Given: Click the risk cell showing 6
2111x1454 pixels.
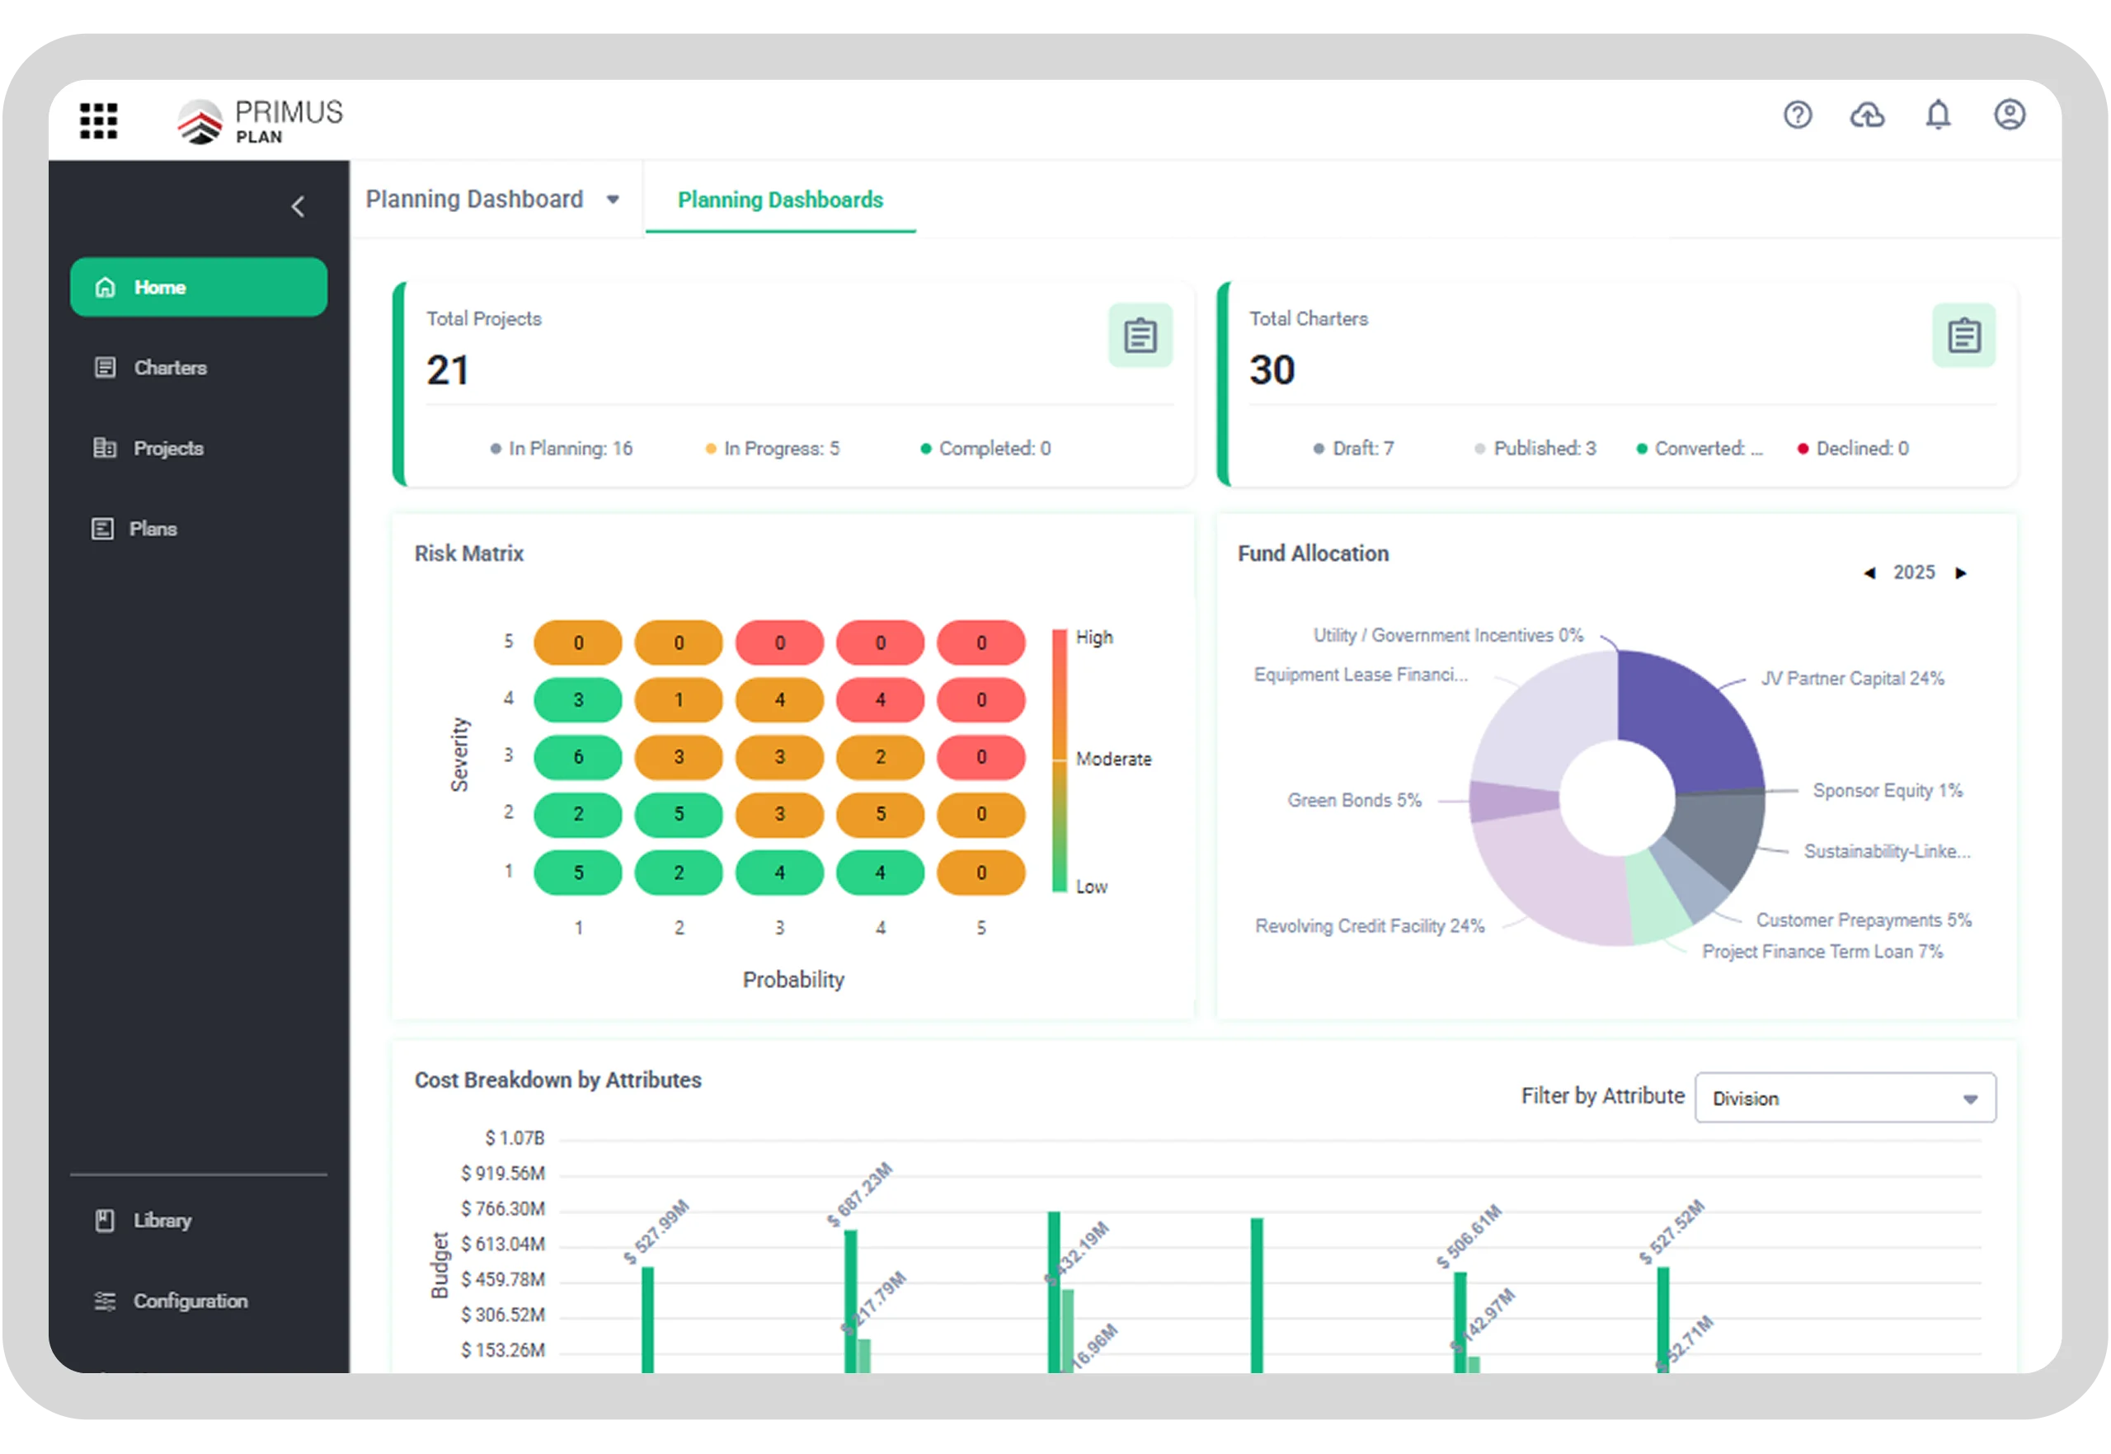Looking at the screenshot, I should pos(578,758).
